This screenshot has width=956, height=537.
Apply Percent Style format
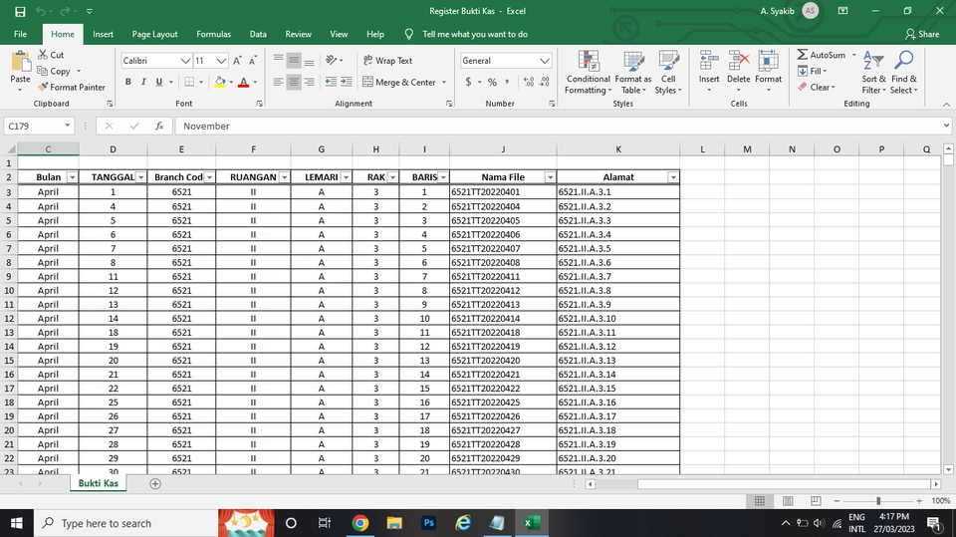tap(492, 82)
